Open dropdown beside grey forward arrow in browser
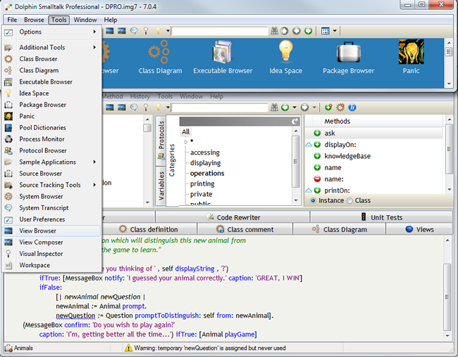Screen dimensions: 458x357 pos(314,108)
